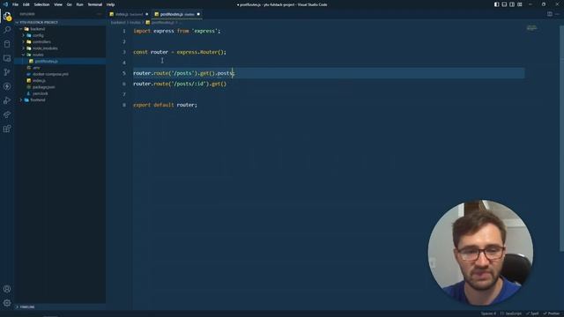Click the Spaces: 4 indentation status item
This screenshot has height=317, width=564.
(x=488, y=313)
